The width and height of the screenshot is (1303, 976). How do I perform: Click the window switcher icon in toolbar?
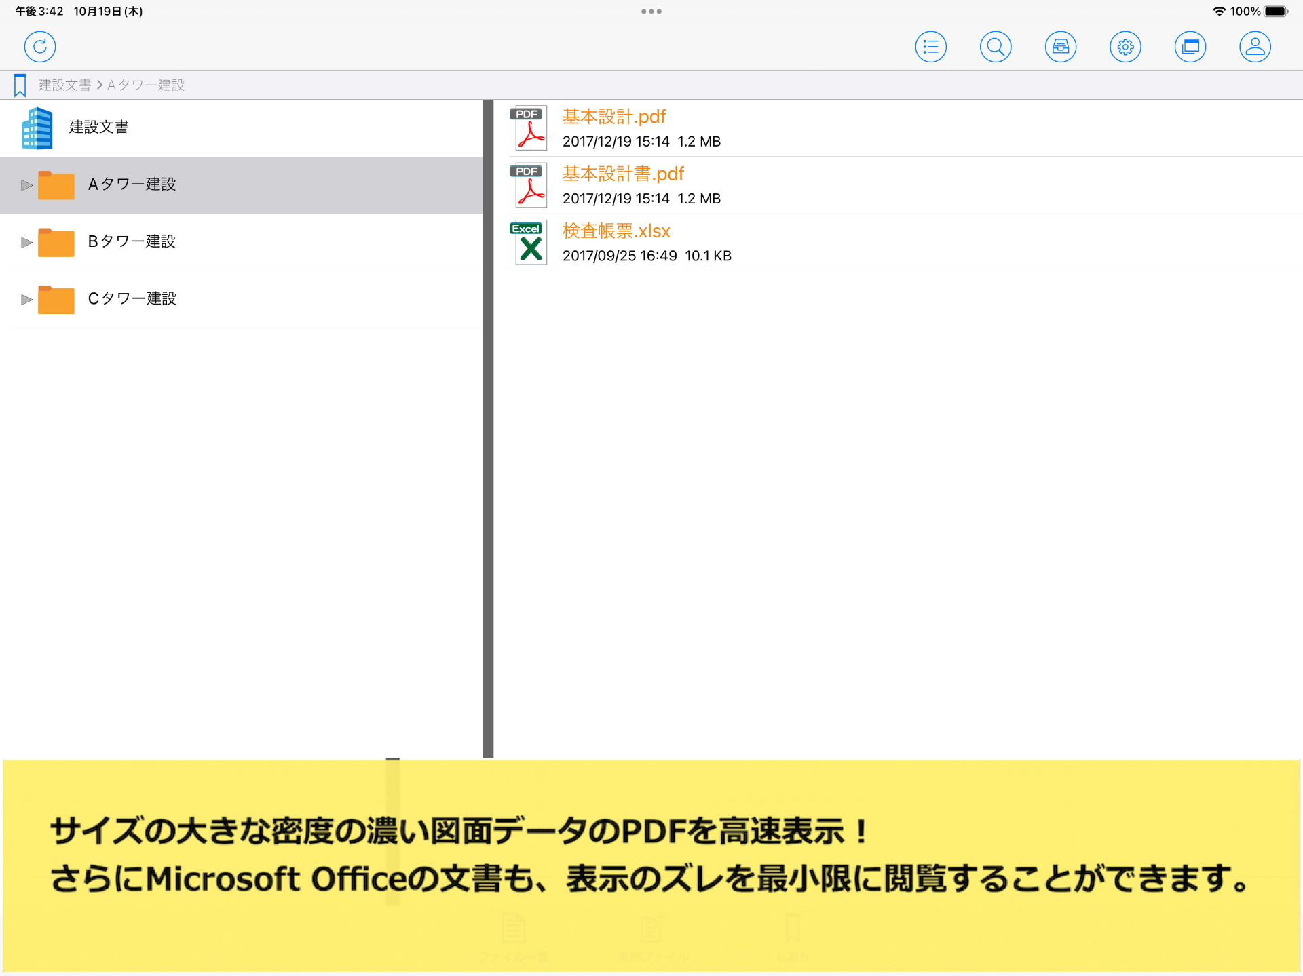(x=1190, y=46)
